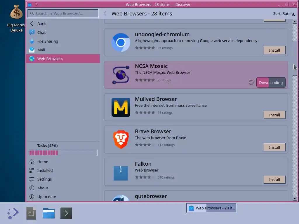Click the 94 ratings text
The image size is (299, 224).
(x=165, y=48)
